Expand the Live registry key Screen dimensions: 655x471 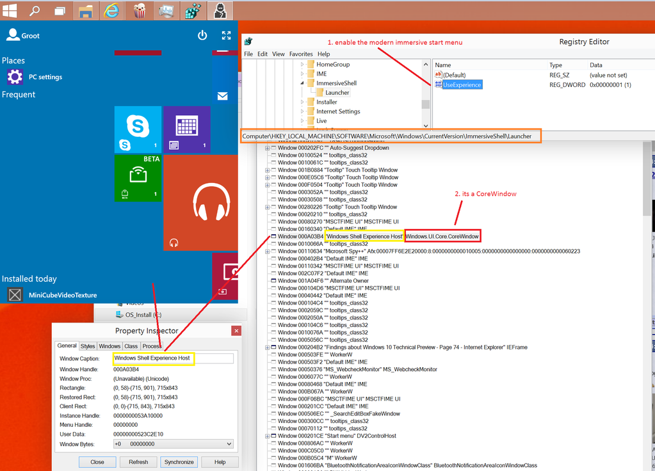[x=302, y=121]
